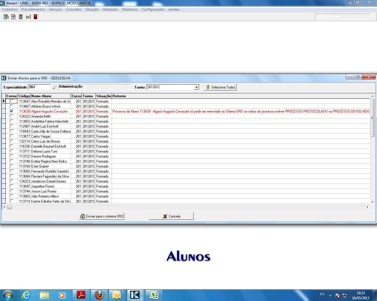
Task: Switch to the K application taskbar icon
Action: coord(135,295)
